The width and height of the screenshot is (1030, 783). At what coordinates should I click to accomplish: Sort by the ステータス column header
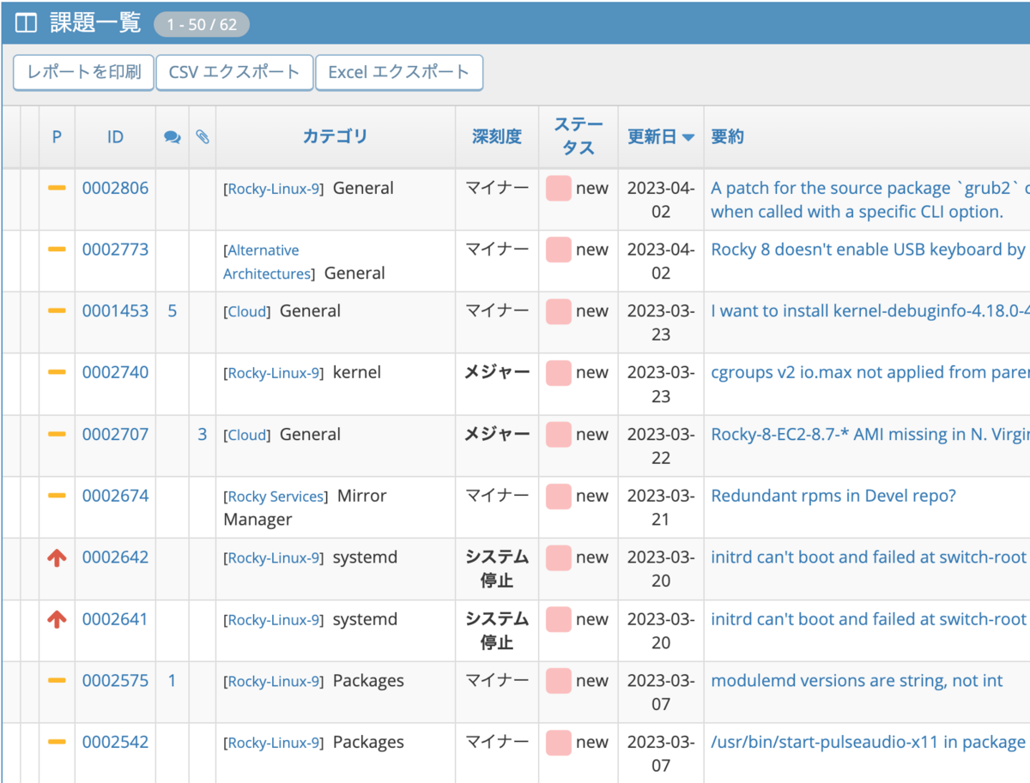[579, 136]
